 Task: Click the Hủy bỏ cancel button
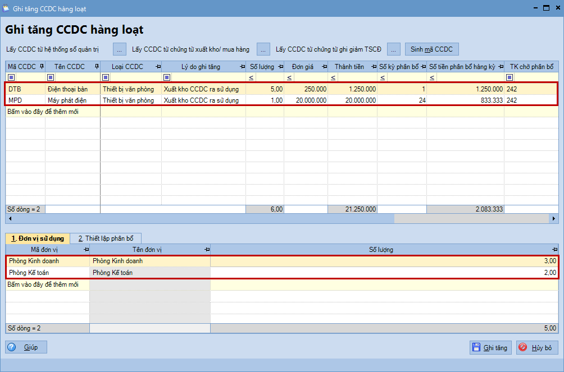tap(537, 348)
